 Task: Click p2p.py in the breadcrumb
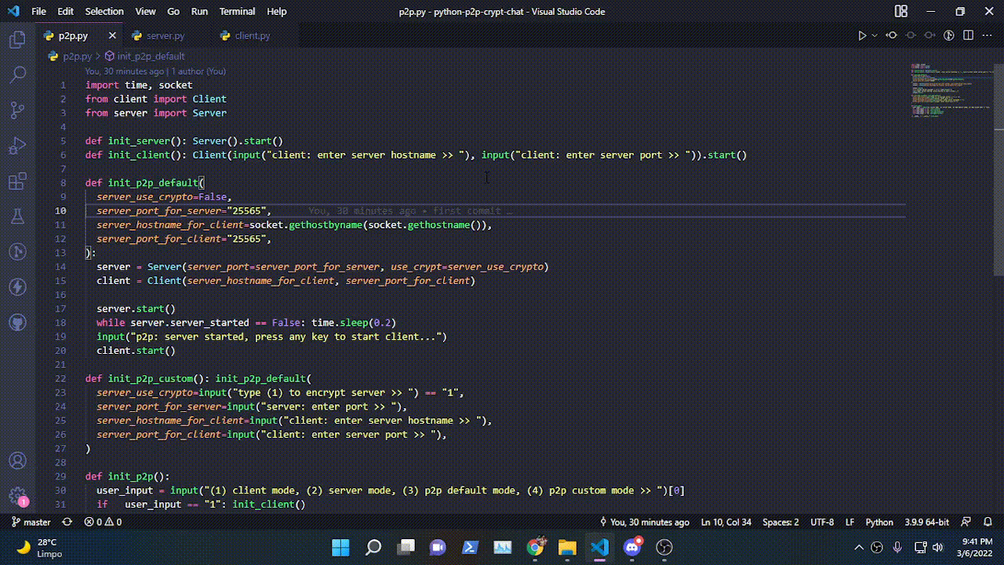77,56
